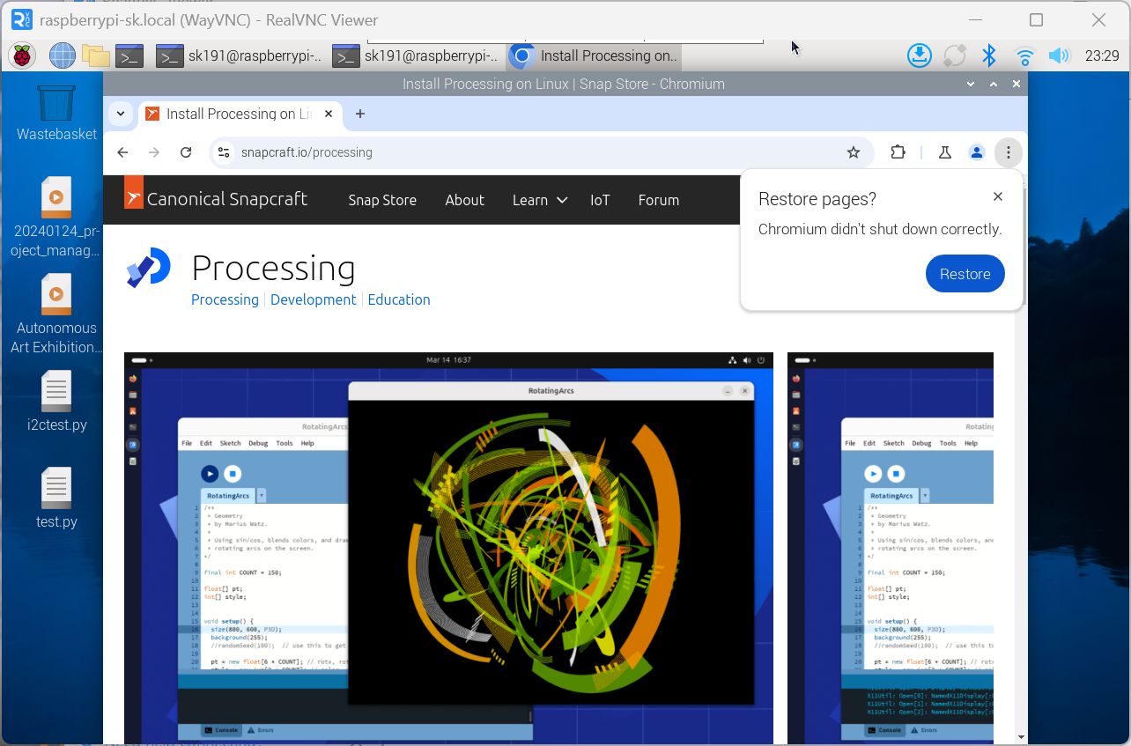Open the Raspberry Pi menu

click(x=22, y=55)
